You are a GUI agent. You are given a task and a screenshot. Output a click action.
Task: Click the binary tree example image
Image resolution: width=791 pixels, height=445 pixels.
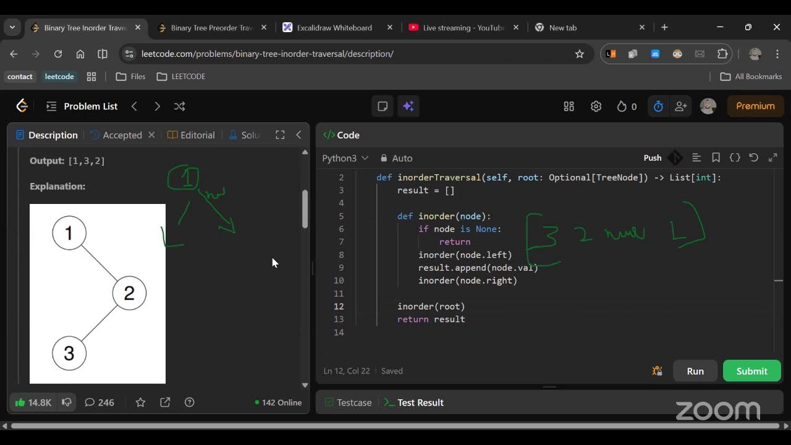coord(98,294)
